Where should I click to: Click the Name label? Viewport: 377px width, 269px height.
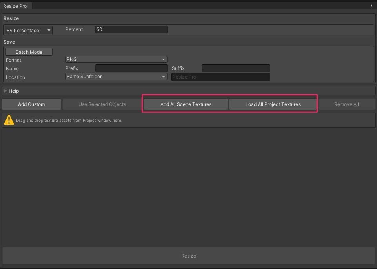coord(12,69)
